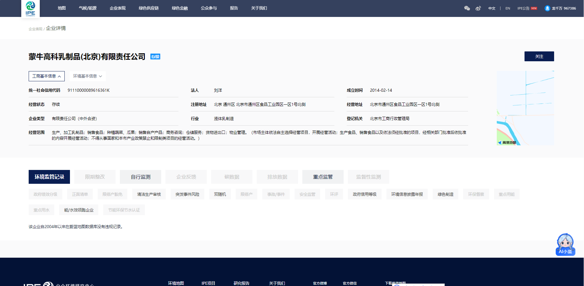Open the Weibo icon in header
The height and width of the screenshot is (286, 584).
[478, 8]
